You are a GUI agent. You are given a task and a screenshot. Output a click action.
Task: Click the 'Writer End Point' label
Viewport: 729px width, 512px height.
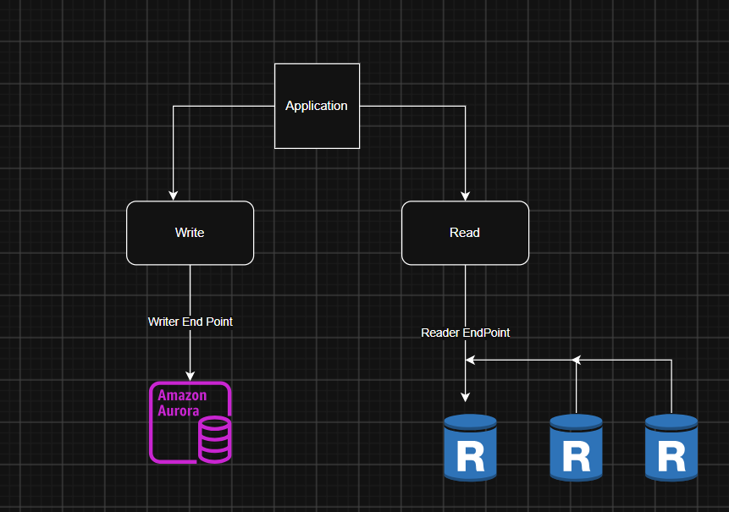pos(191,322)
